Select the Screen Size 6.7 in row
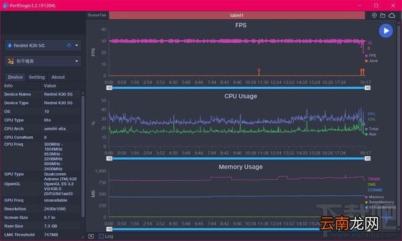 (41, 217)
